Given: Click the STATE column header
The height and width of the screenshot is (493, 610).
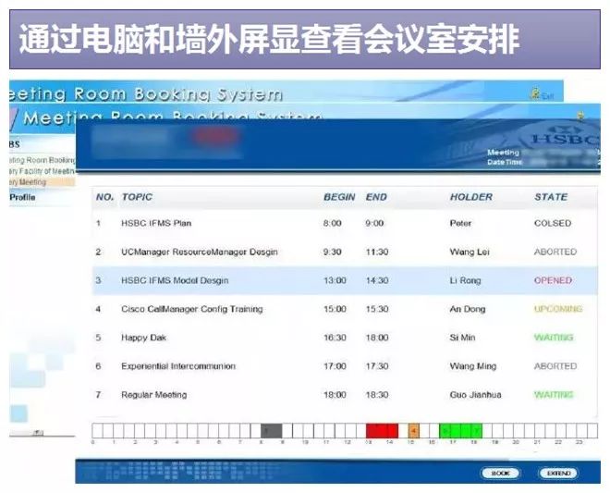Looking at the screenshot, I should 551,197.
